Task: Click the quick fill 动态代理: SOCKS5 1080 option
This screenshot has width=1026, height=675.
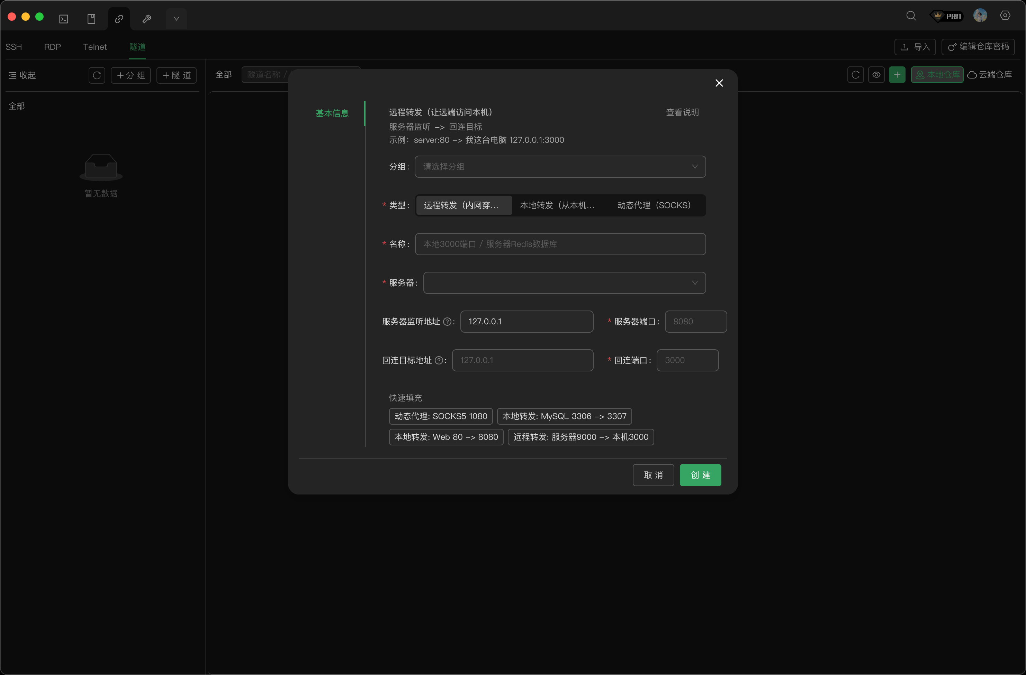Action: 441,416
